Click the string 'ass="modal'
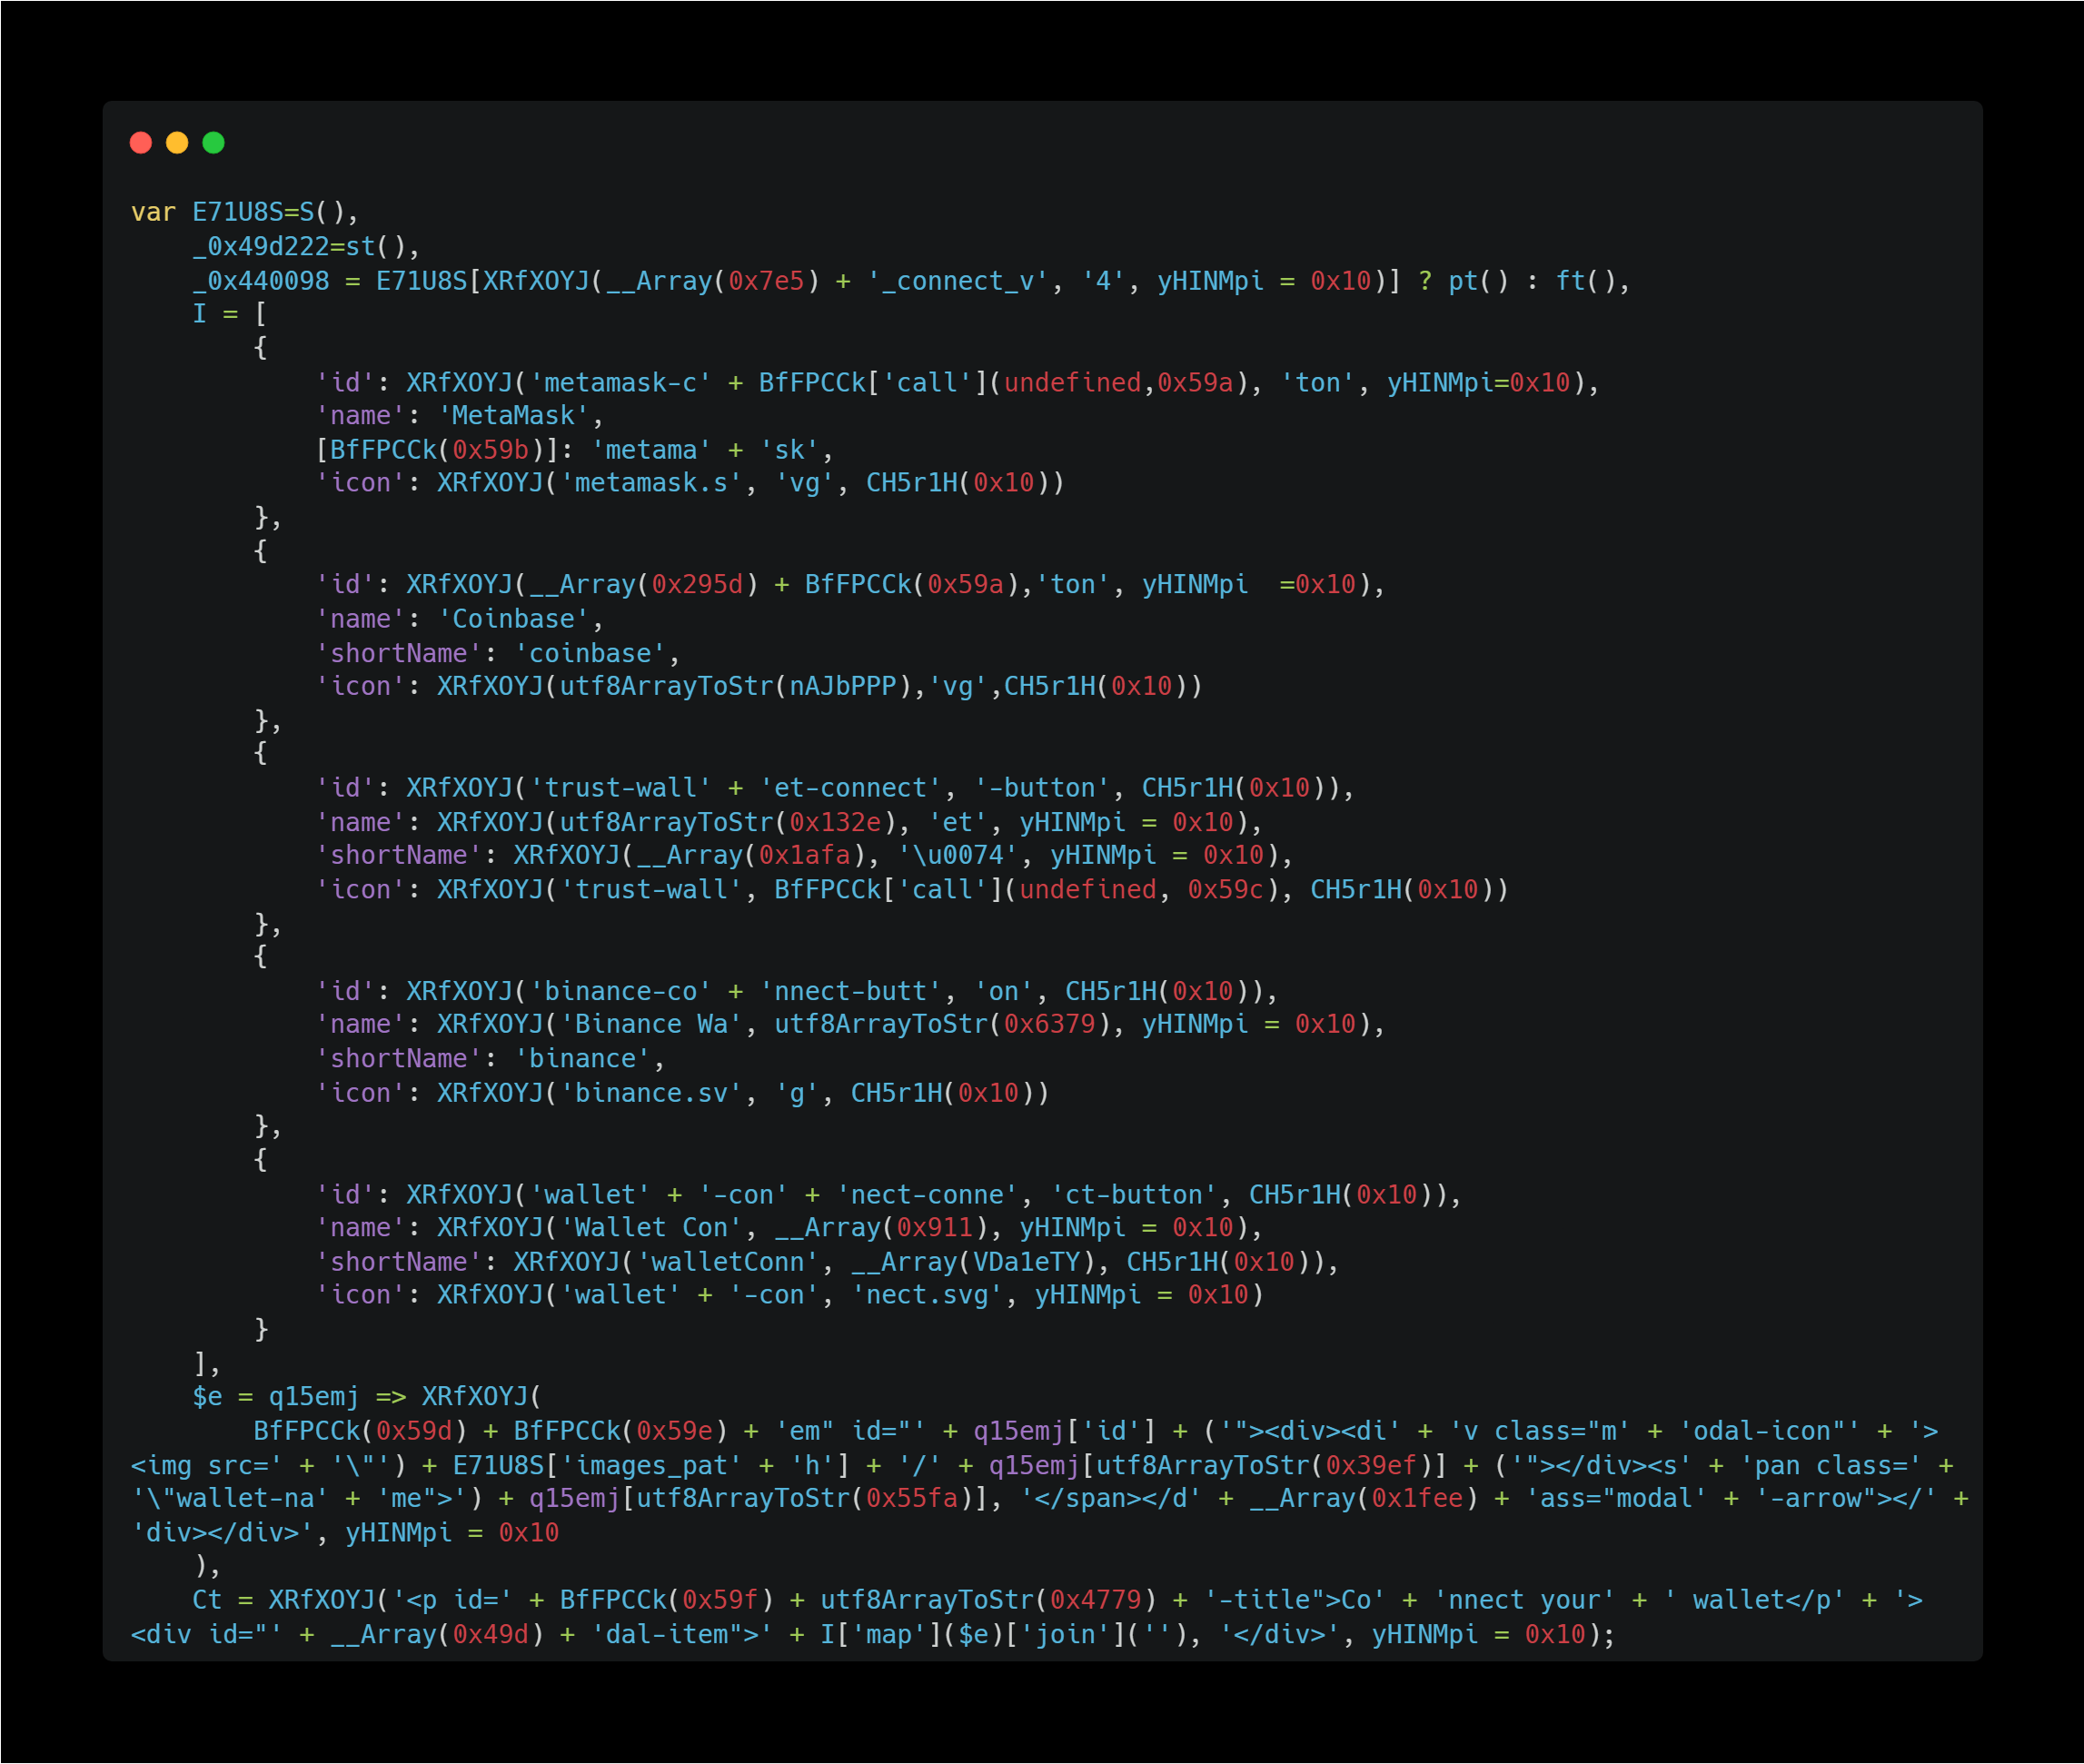The image size is (2084, 1764). (x=1616, y=1499)
